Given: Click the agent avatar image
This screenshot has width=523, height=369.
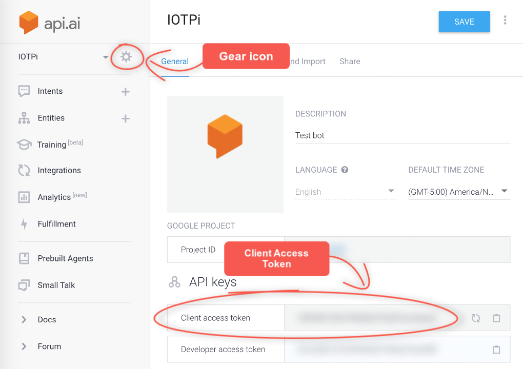Looking at the screenshot, I should [225, 154].
